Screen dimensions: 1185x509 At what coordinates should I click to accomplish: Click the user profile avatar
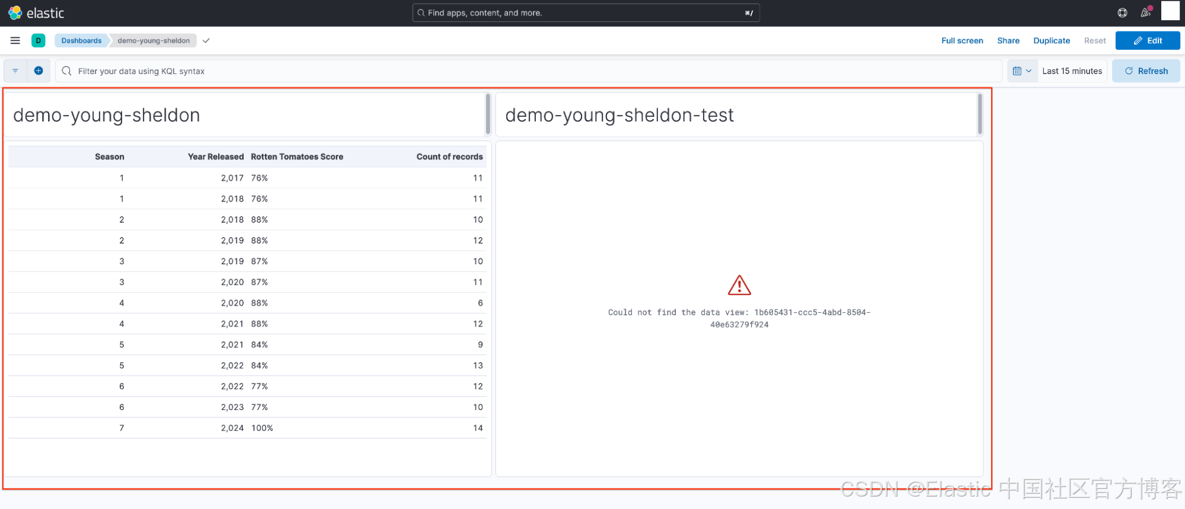point(1170,11)
